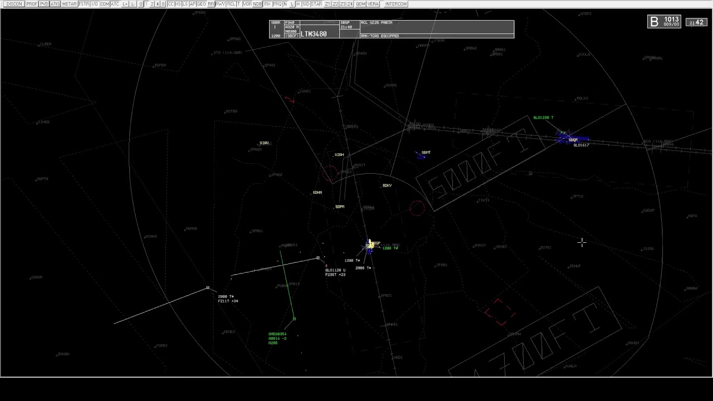
Task: Click the RCL UZ26 PABIM route field
Action: (377, 23)
